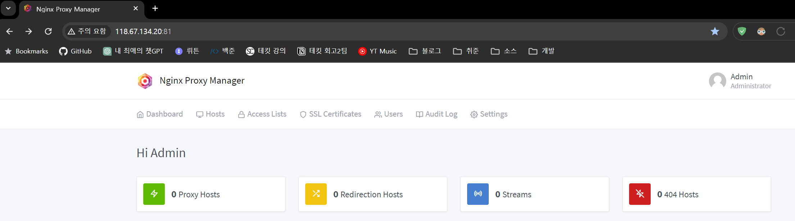The height and width of the screenshot is (221, 795).
Task: Open the Admin account menu
Action: (740, 81)
